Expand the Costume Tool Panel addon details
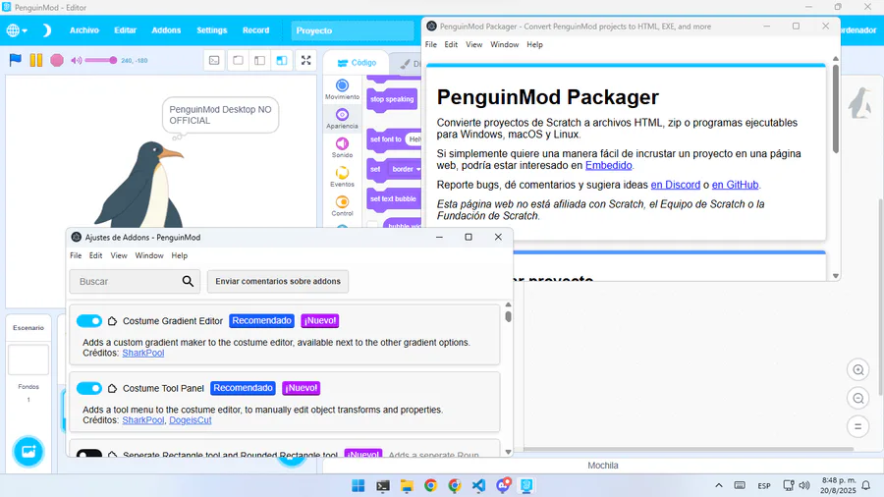884x497 pixels. click(x=112, y=388)
